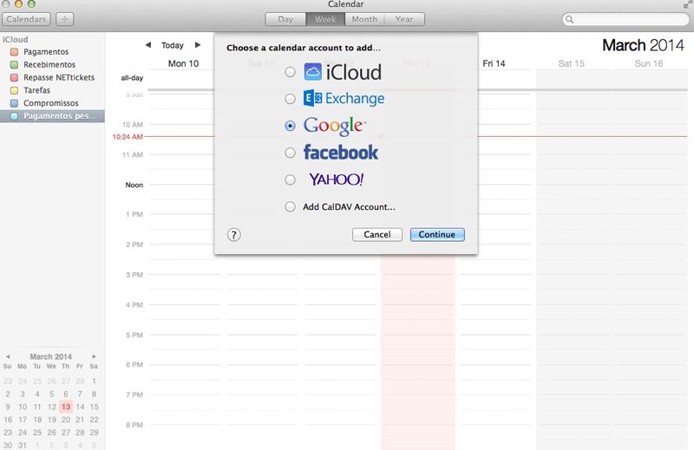Click the facebook logo
The width and height of the screenshot is (694, 450).
341,153
